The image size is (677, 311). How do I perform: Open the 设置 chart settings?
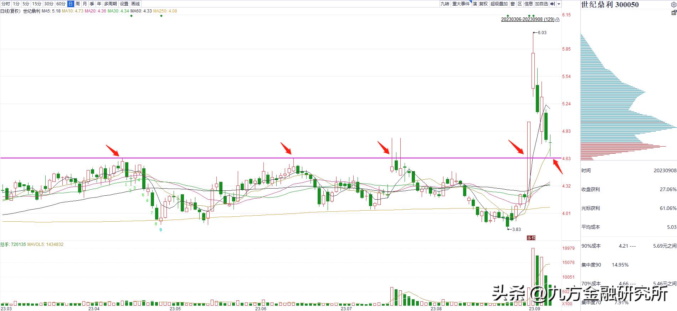pos(124,4)
